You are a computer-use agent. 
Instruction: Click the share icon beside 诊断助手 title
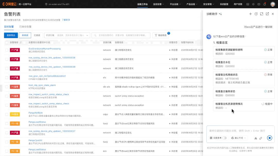point(220,14)
